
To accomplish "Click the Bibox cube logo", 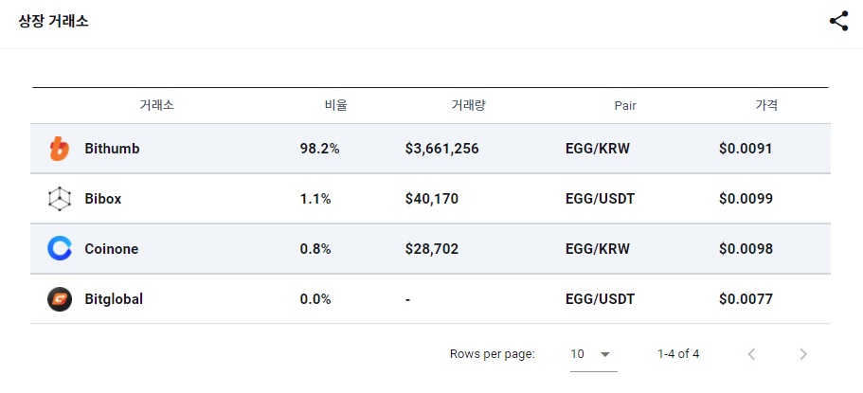I will 60,199.
